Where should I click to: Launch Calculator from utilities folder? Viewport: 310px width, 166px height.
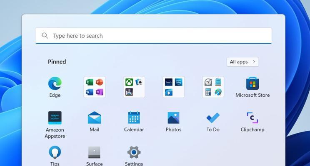point(208,92)
